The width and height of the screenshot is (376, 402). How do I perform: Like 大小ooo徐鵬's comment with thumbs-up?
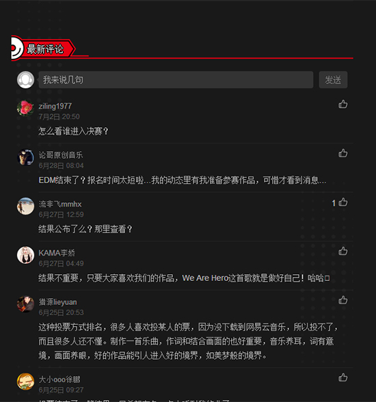pyautogui.click(x=343, y=377)
